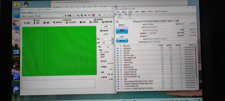Open the Language menu in CrystalDiskInfo
This screenshot has height=101, width=225.
coord(159,12)
